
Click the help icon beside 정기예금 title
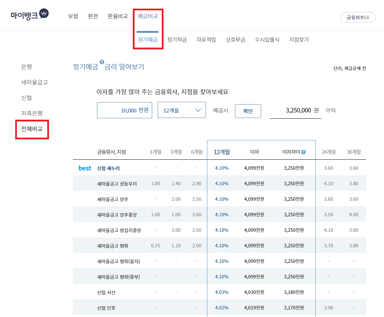pos(102,62)
